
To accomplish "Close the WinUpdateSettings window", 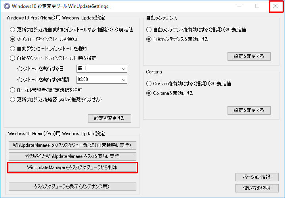I will click(276, 6).
